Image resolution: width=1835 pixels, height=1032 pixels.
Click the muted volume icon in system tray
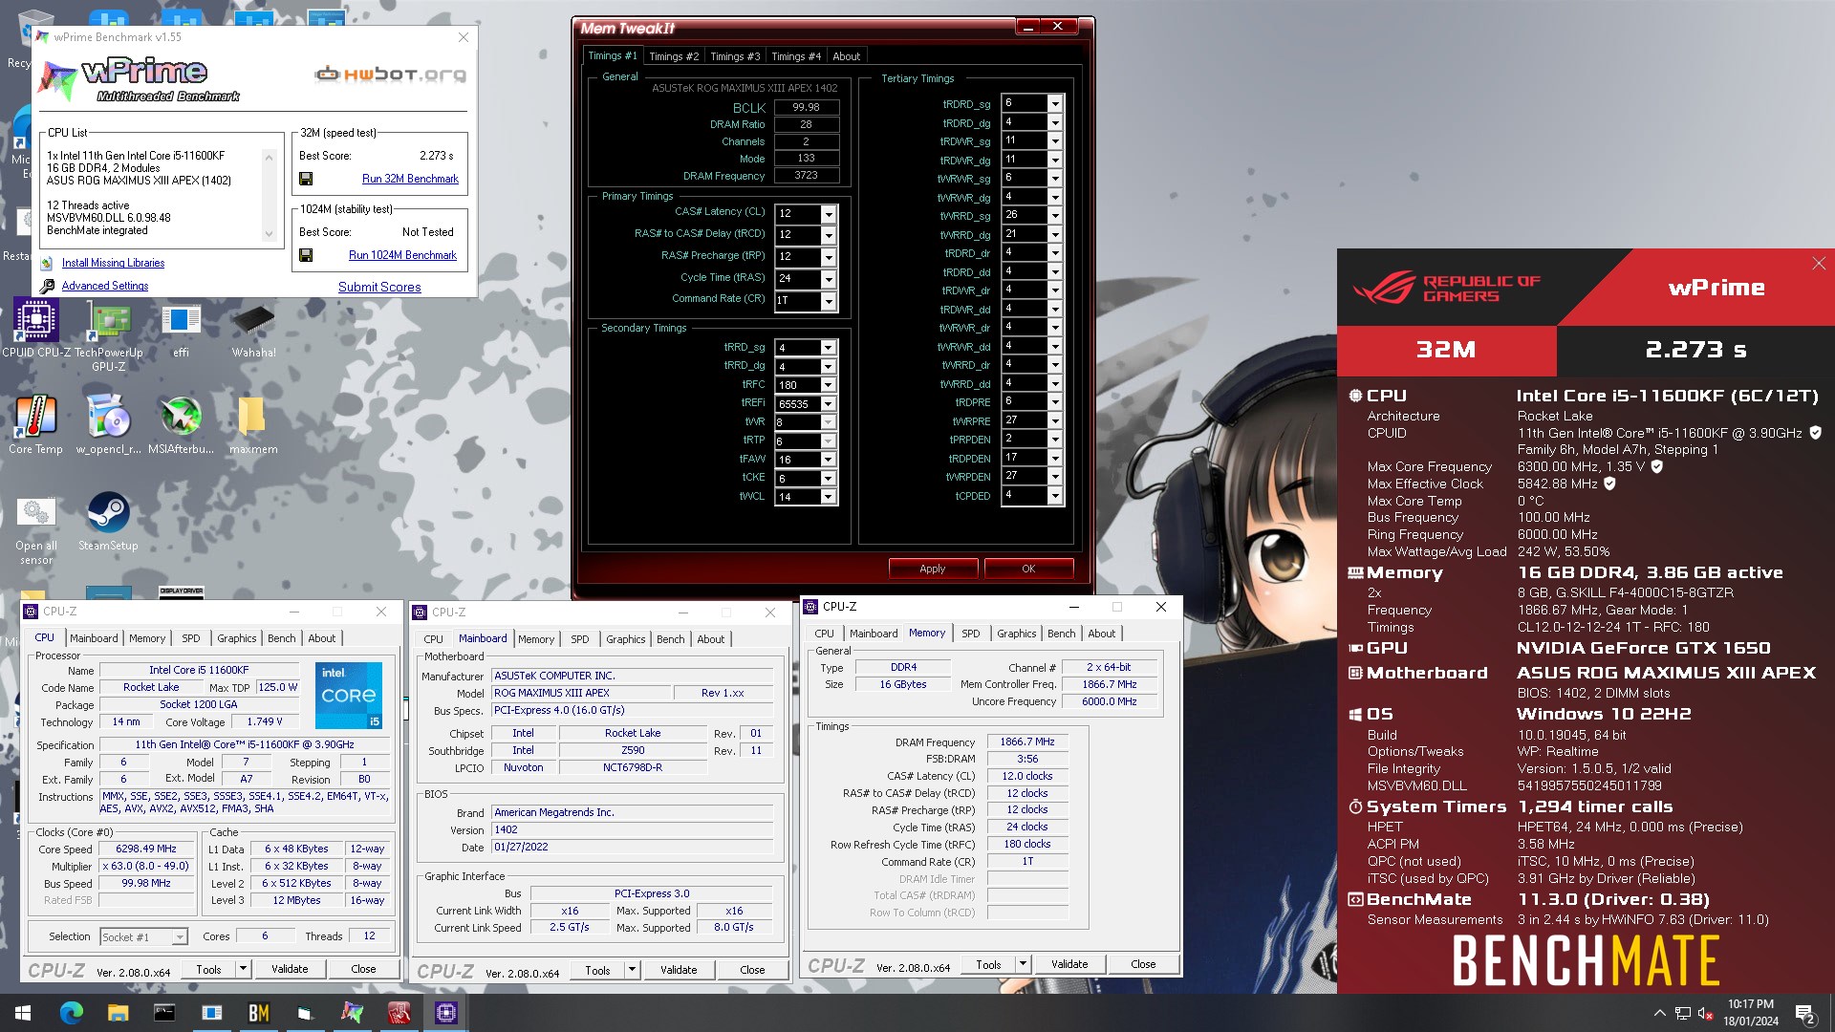(1705, 1014)
